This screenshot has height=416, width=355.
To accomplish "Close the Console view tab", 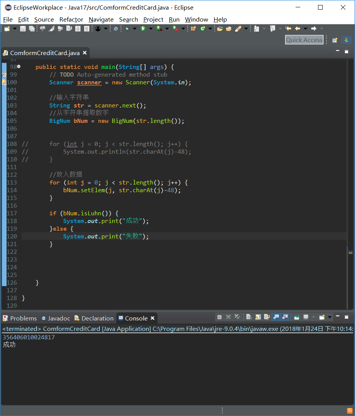I will 153,318.
